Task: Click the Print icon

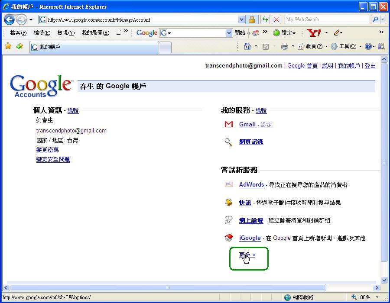Action: (x=285, y=46)
